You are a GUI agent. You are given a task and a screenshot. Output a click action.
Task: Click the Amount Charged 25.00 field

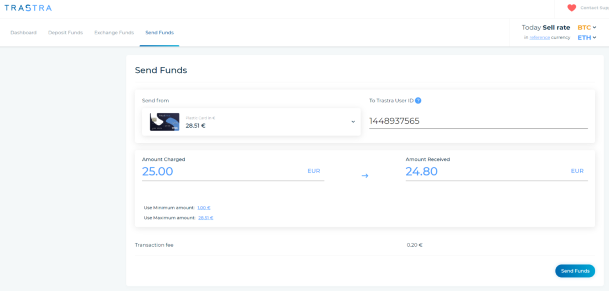tap(233, 172)
